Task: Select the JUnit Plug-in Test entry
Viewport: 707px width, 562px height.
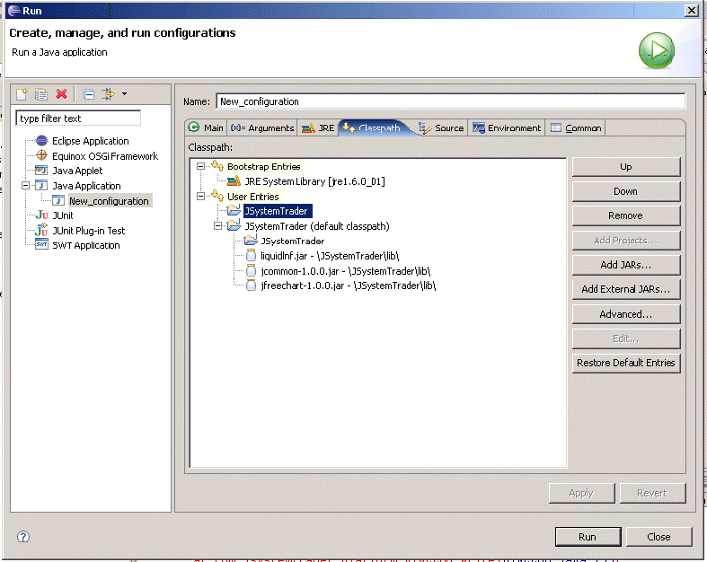Action: point(88,231)
